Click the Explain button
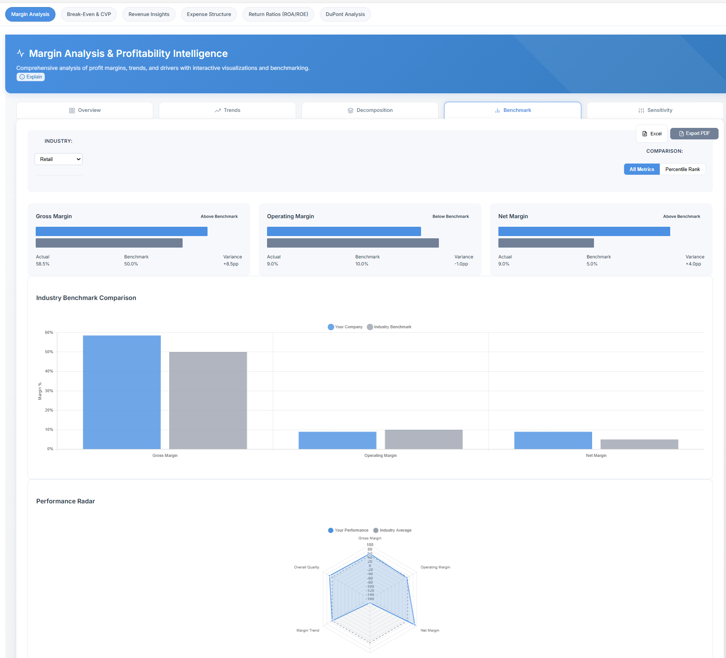726x658 pixels. (30, 77)
